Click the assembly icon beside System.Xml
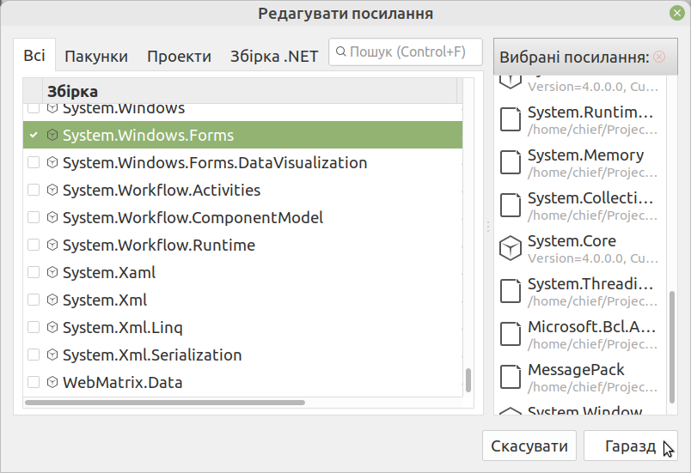 [x=52, y=300]
